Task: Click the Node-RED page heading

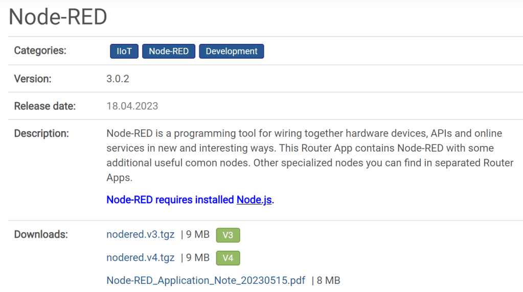Action: [58, 17]
